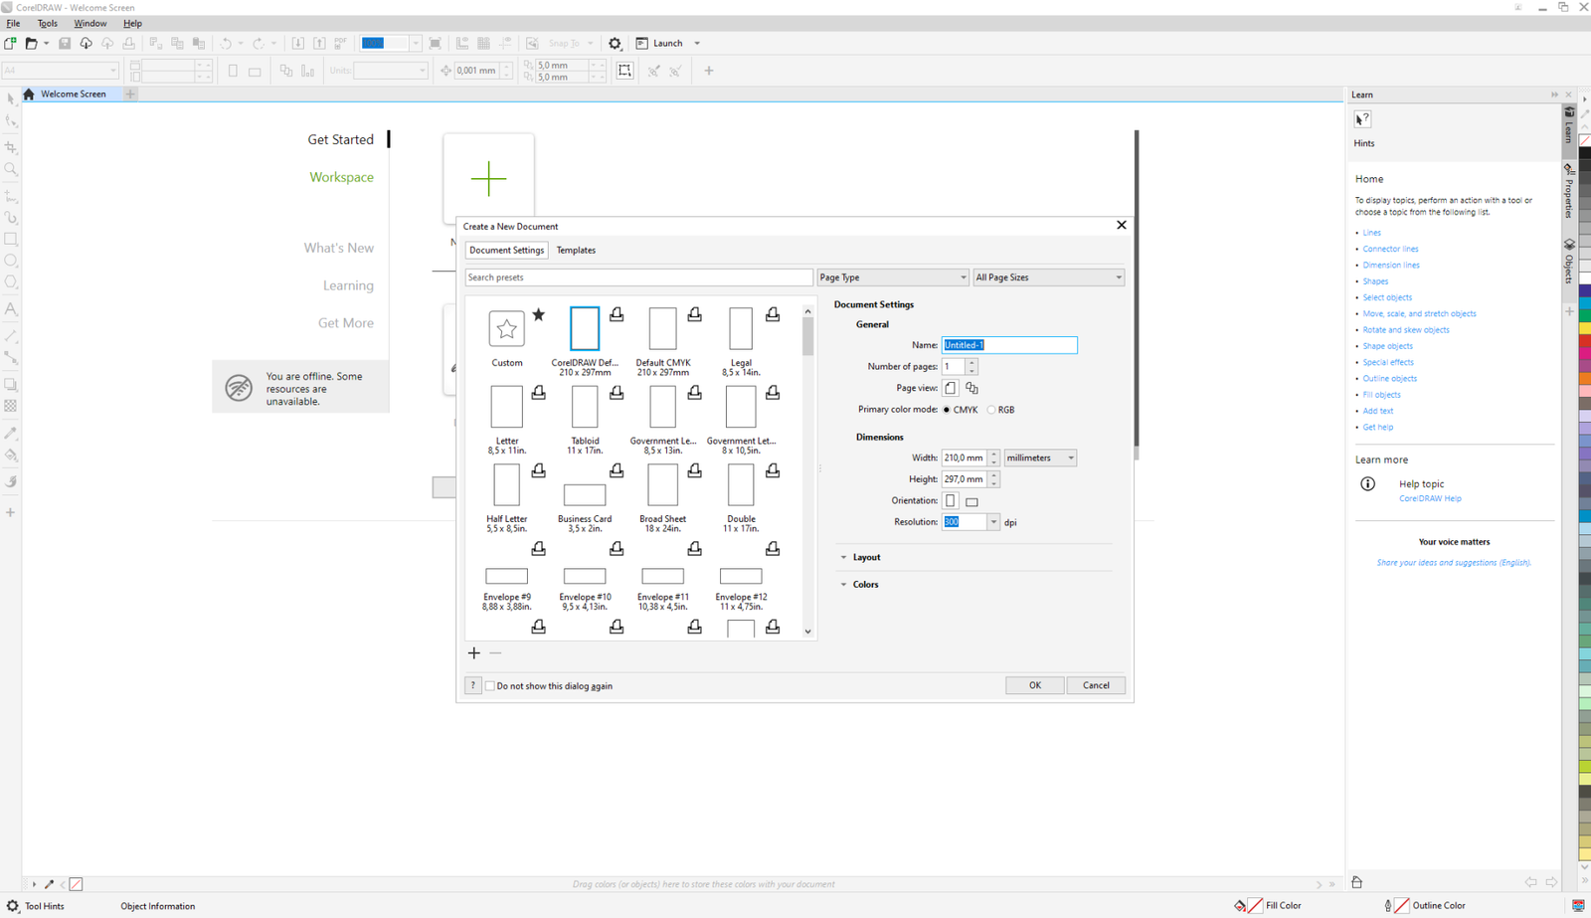Open the Tools menu

pyautogui.click(x=47, y=23)
